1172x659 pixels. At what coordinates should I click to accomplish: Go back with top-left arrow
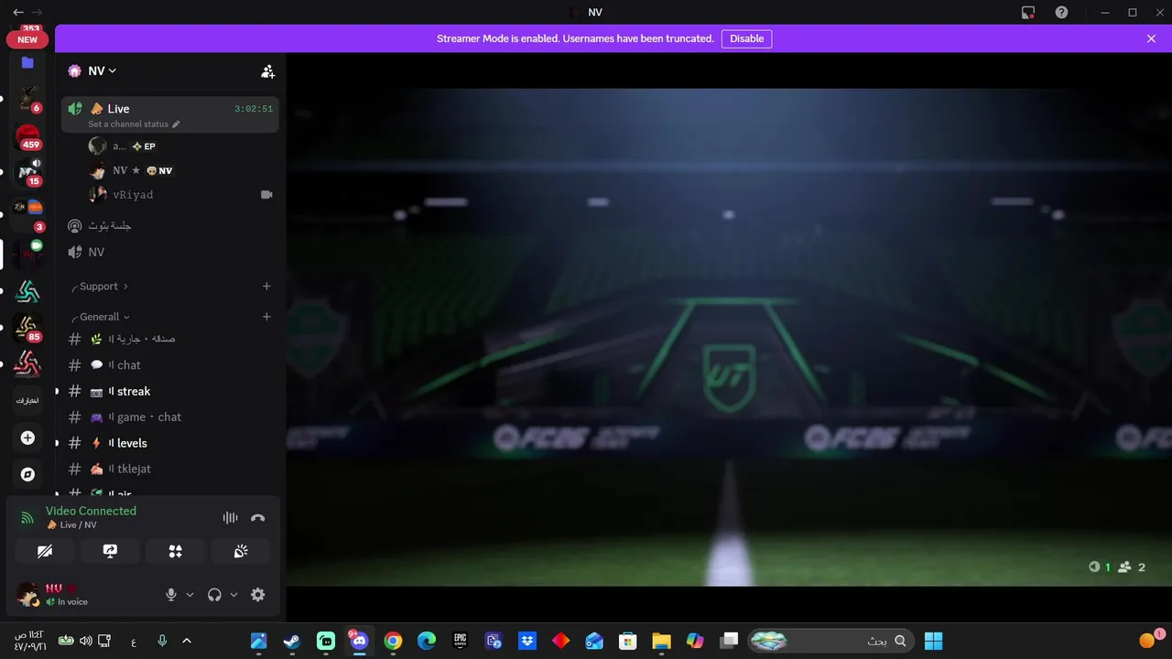(18, 13)
